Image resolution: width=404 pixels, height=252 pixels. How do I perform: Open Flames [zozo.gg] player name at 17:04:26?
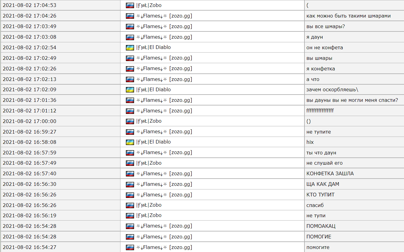coord(164,16)
